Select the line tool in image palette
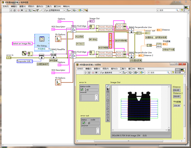The width and height of the screenshot is (191, 148). (108, 98)
